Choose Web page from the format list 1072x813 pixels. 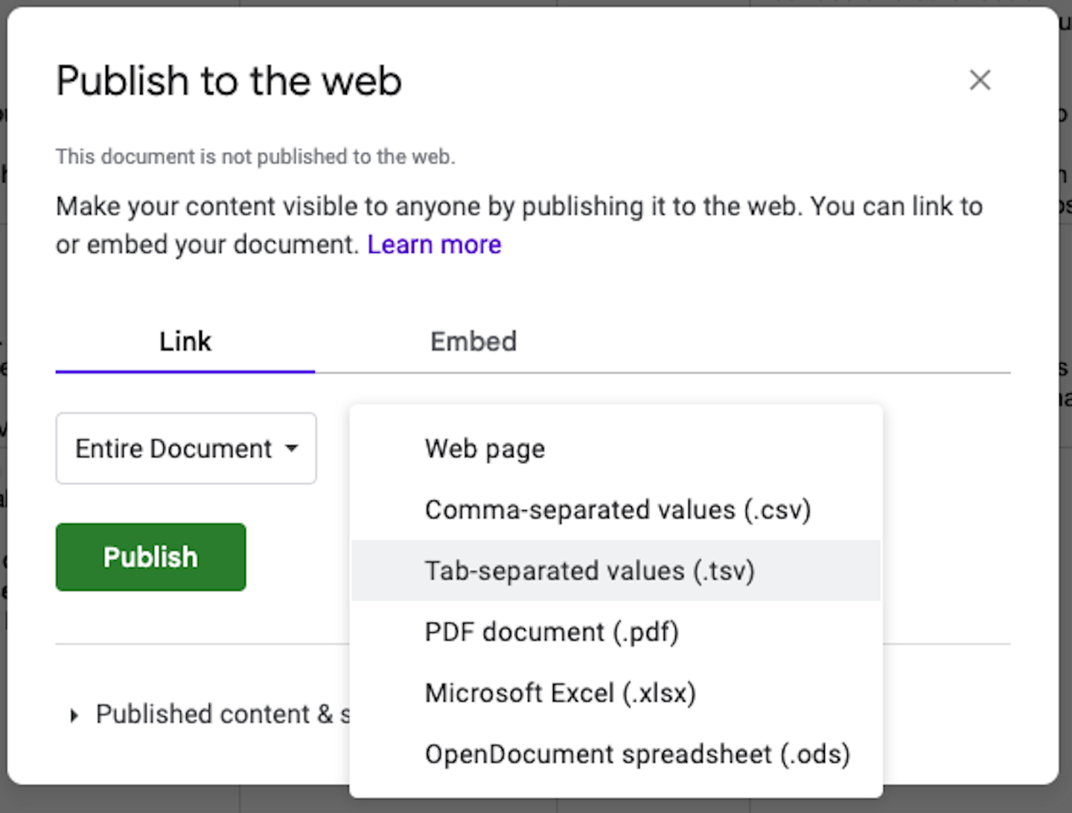[485, 449]
